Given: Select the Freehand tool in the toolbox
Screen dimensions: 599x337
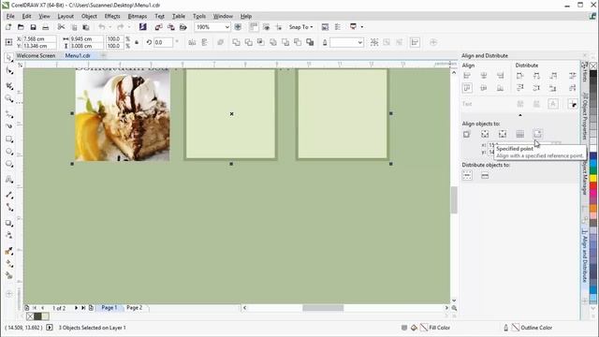Looking at the screenshot, I should 9,114.
